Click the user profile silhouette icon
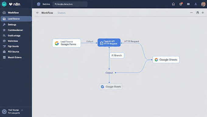207x117 pixels. point(196,4)
